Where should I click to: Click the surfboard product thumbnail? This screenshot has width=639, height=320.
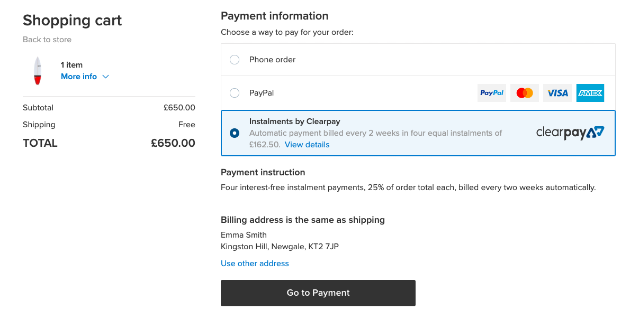pyautogui.click(x=38, y=71)
